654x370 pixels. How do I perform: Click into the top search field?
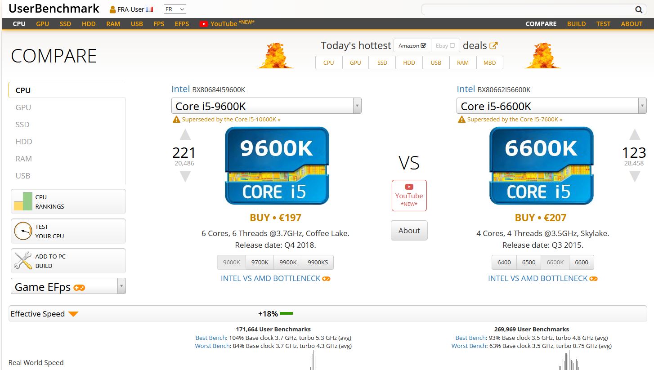pos(525,9)
